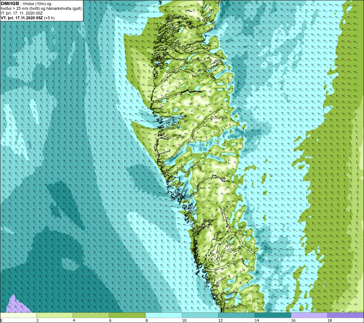
Task: Click the 2–4 m/s light green legend swatch
Action: 55,315
